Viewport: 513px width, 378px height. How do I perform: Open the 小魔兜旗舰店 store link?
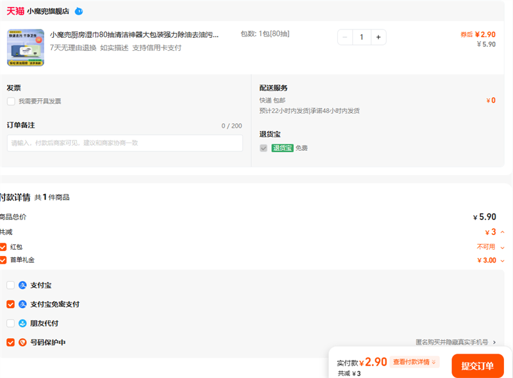[x=48, y=11]
